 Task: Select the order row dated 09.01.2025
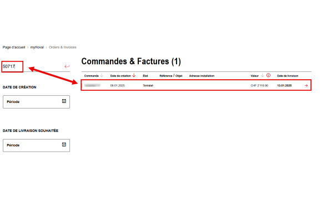pos(196,85)
